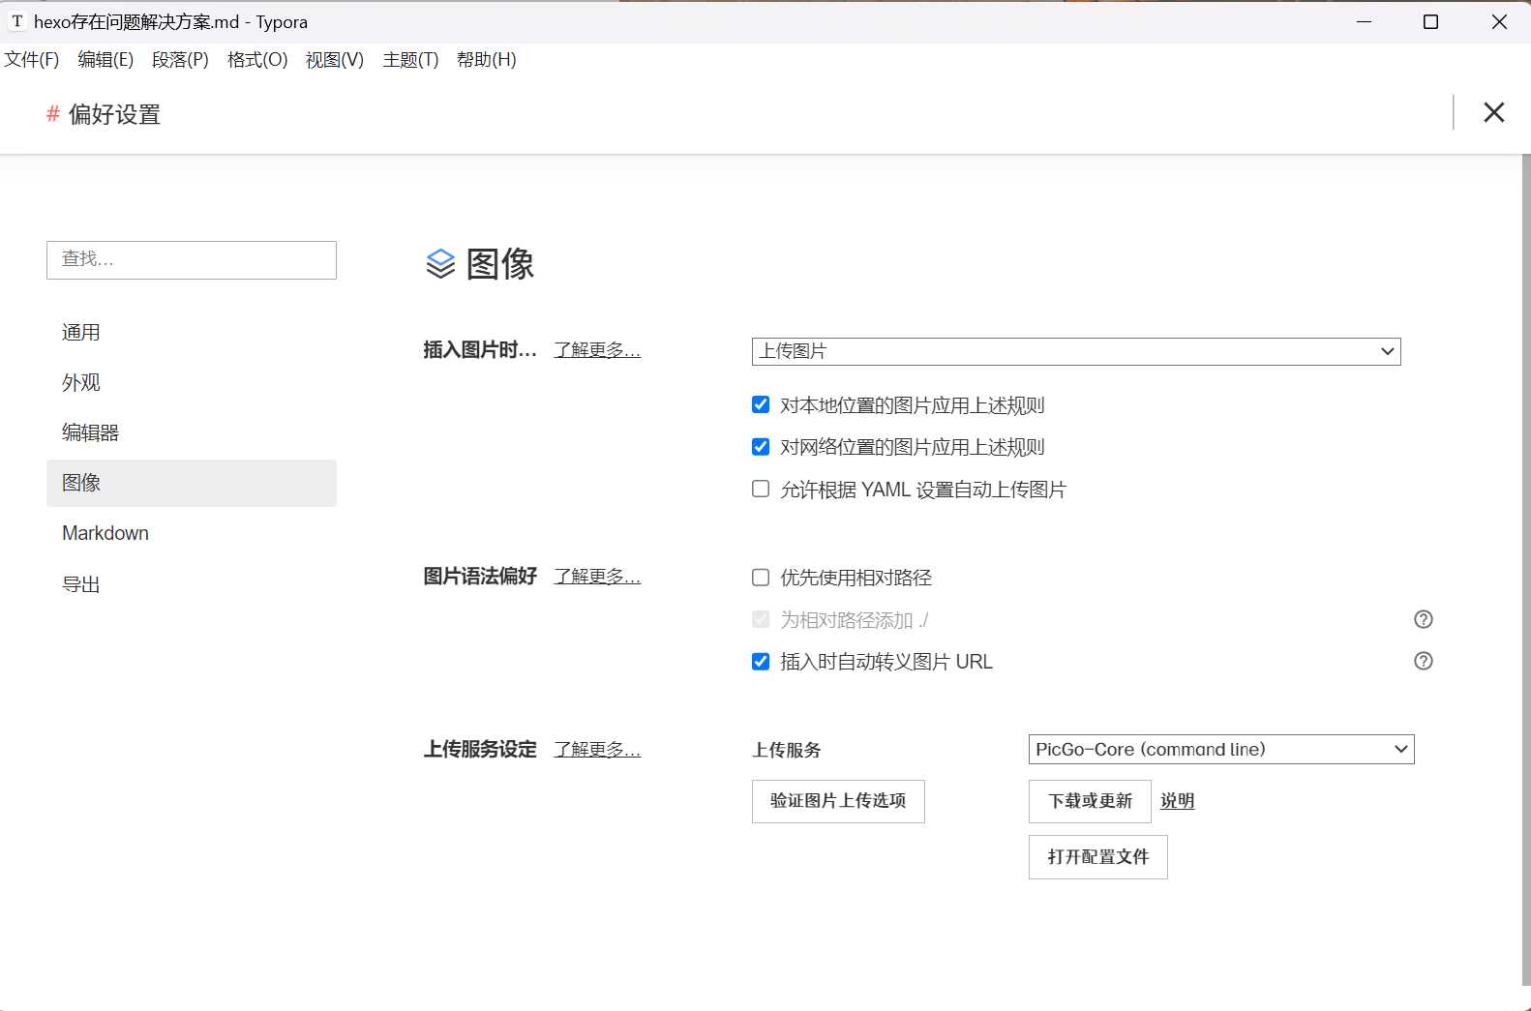Viewport: 1531px width, 1011px height.
Task: Open the 说明 link
Action: [1177, 801]
